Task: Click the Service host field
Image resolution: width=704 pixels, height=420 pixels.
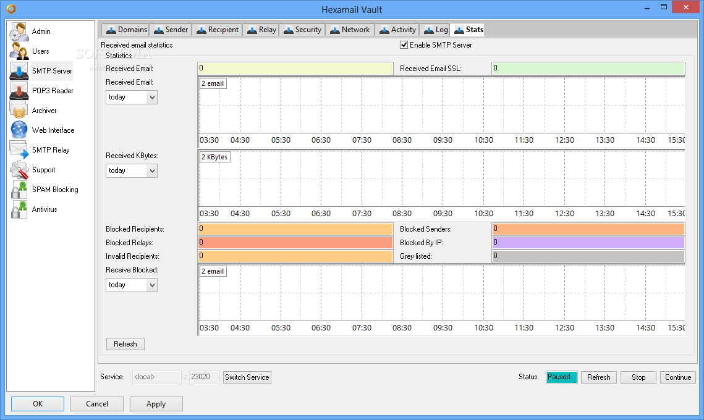Action: pyautogui.click(x=157, y=377)
